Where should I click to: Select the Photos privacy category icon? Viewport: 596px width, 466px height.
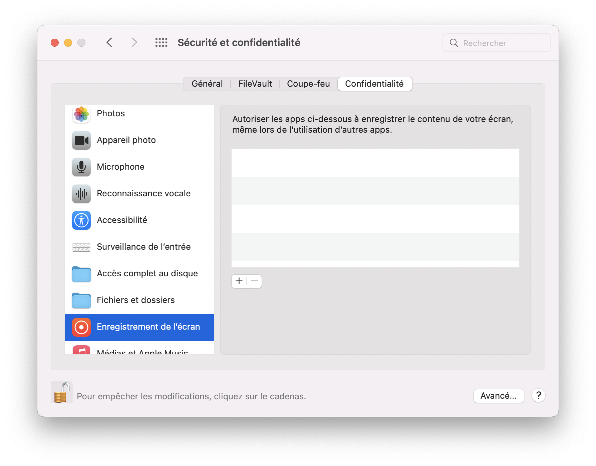(x=81, y=114)
